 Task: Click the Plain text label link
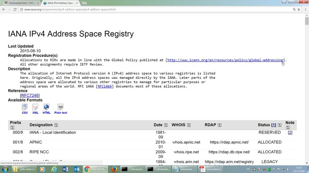(x=61, y=113)
